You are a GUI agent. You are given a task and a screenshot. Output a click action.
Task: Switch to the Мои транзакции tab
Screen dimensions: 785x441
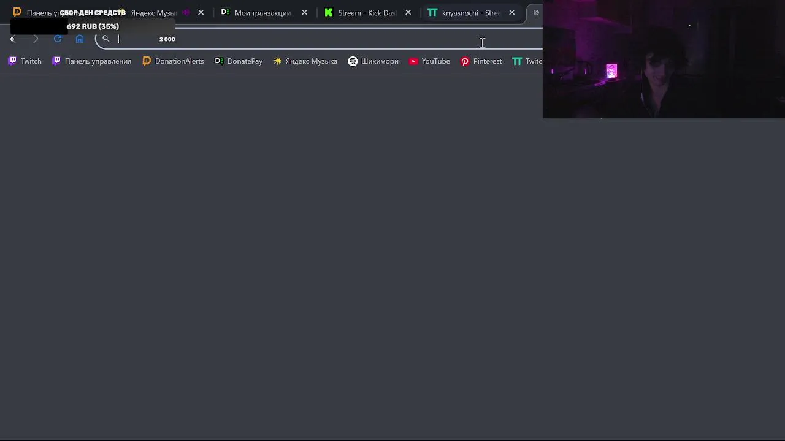coord(262,13)
